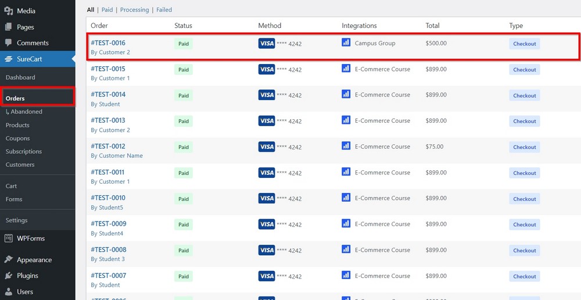
Task: Open the Coupons menu item
Action: pos(17,138)
